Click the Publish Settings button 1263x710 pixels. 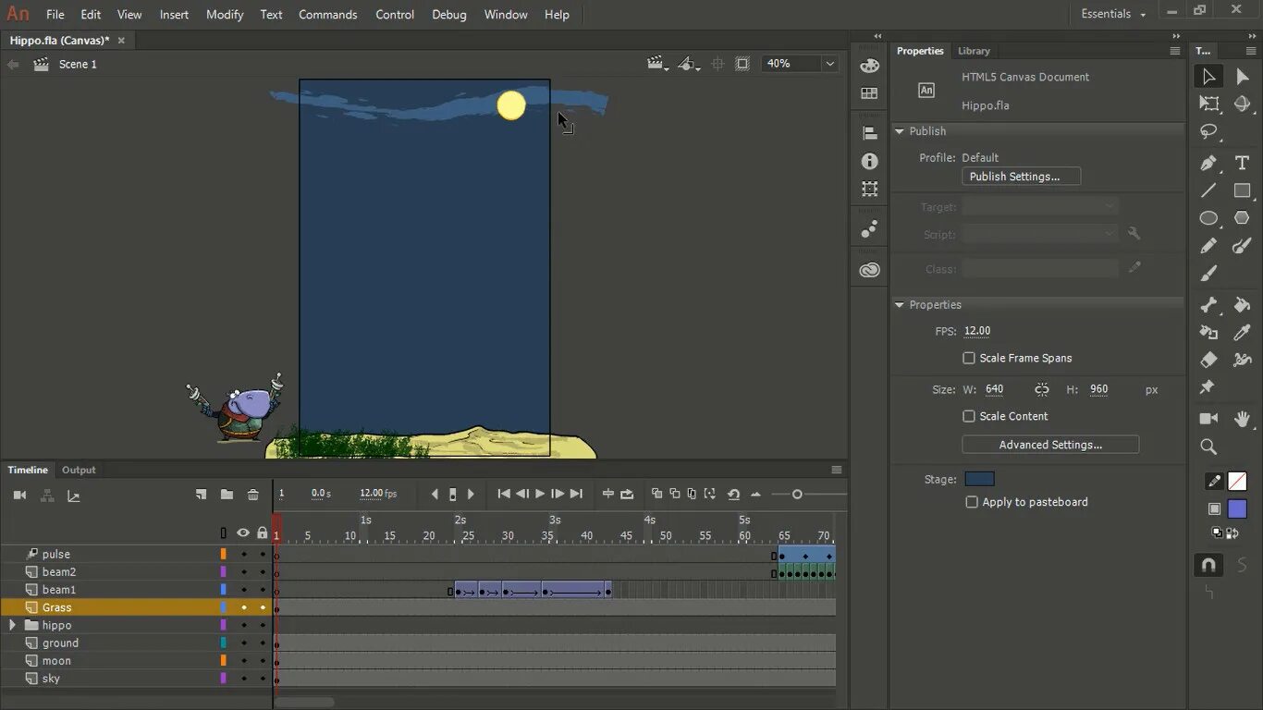(1021, 176)
